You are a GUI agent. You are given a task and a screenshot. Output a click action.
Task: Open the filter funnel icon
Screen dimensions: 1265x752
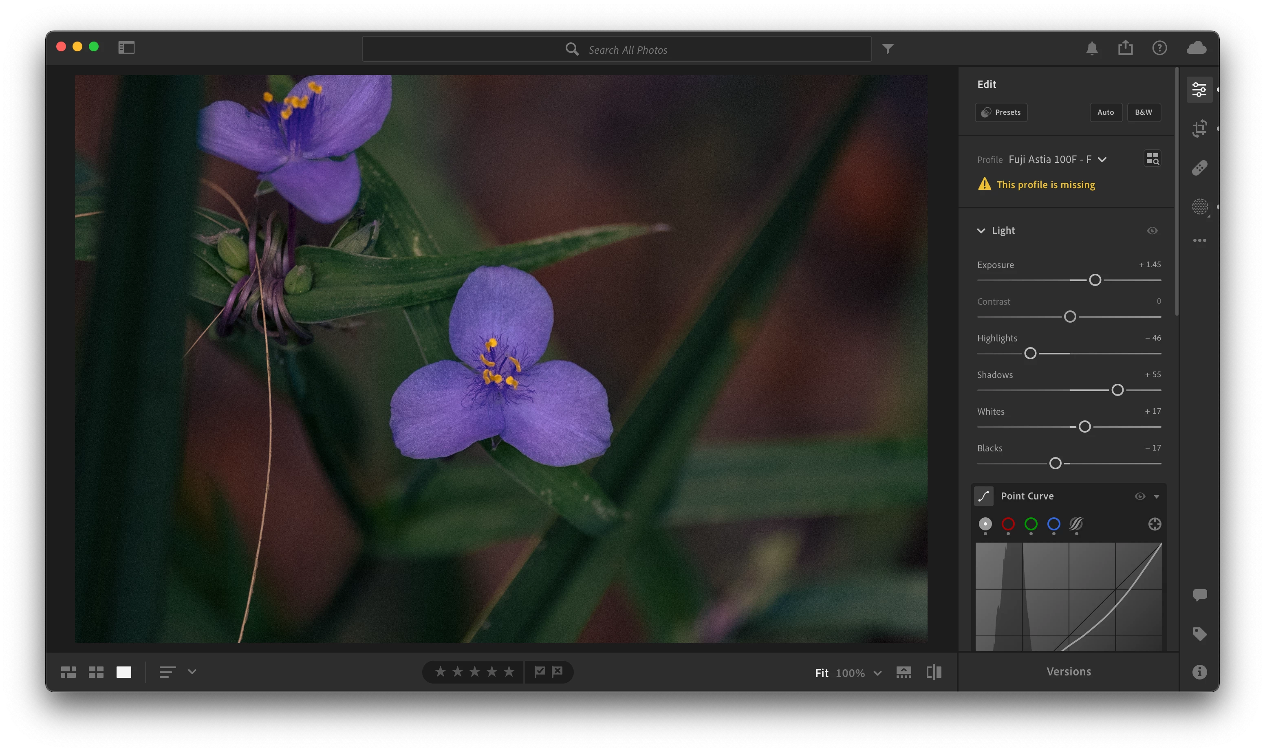click(x=888, y=49)
